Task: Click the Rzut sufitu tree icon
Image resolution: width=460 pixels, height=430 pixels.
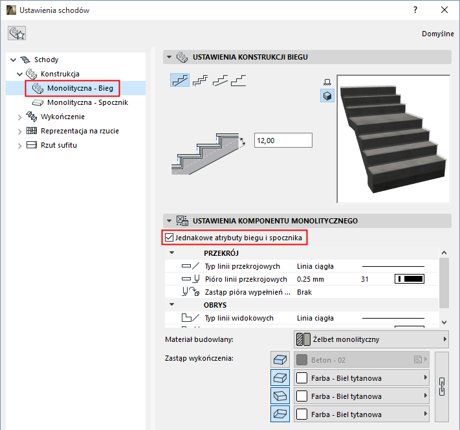Action: (32, 145)
